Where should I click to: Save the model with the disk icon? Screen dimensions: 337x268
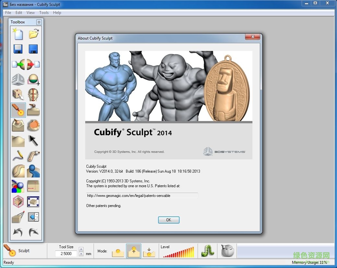point(18,49)
